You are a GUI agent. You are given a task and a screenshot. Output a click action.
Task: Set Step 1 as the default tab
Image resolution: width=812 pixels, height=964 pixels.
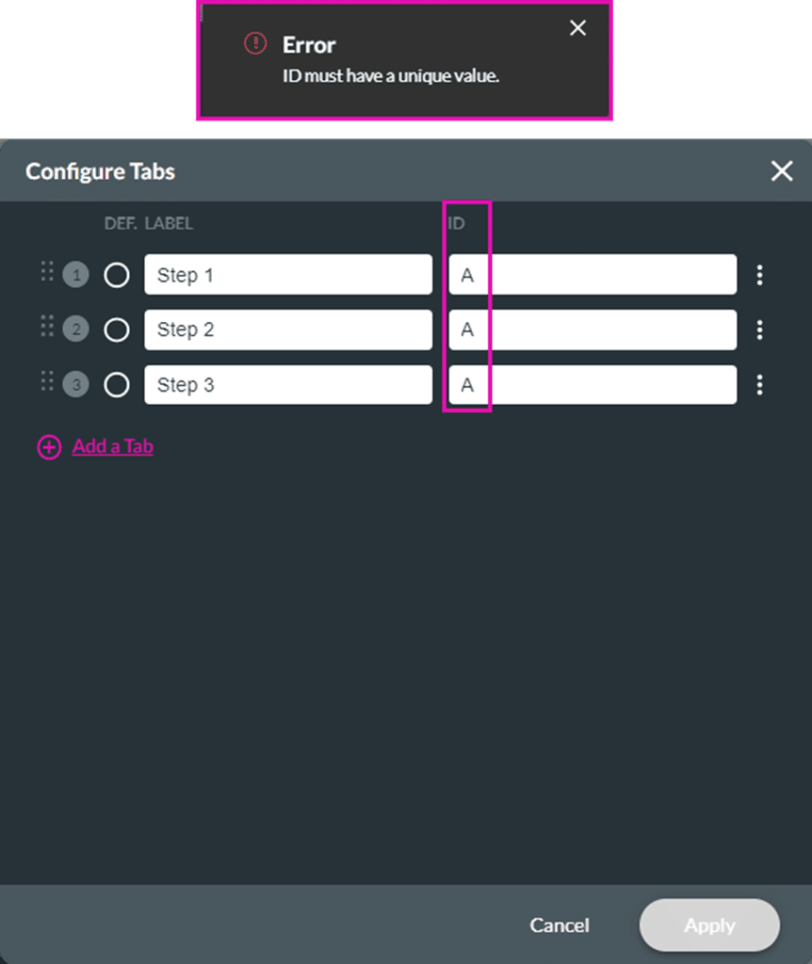click(117, 275)
